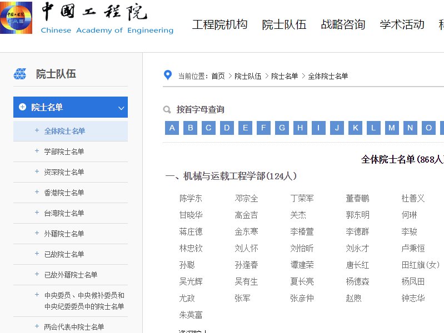Viewport: 444px width, 333px height.
Task: Filter names by letter J
Action: tap(337, 128)
